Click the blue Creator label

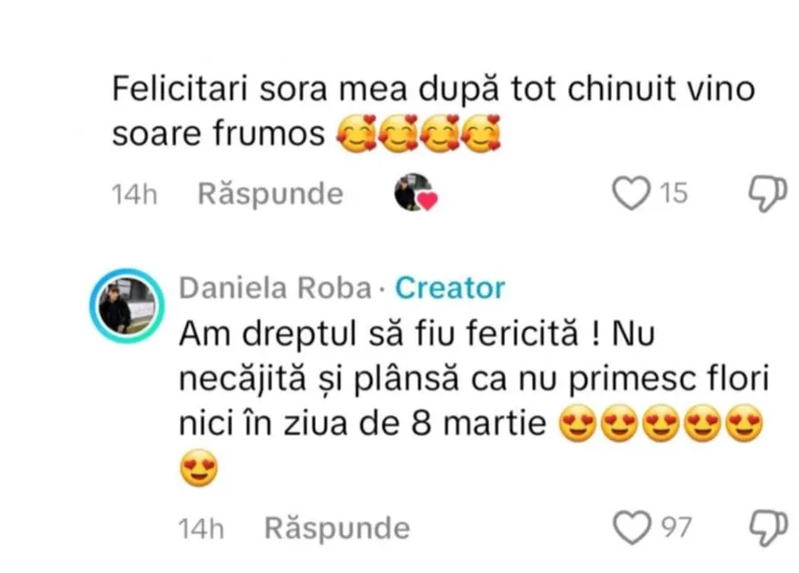[x=450, y=287]
